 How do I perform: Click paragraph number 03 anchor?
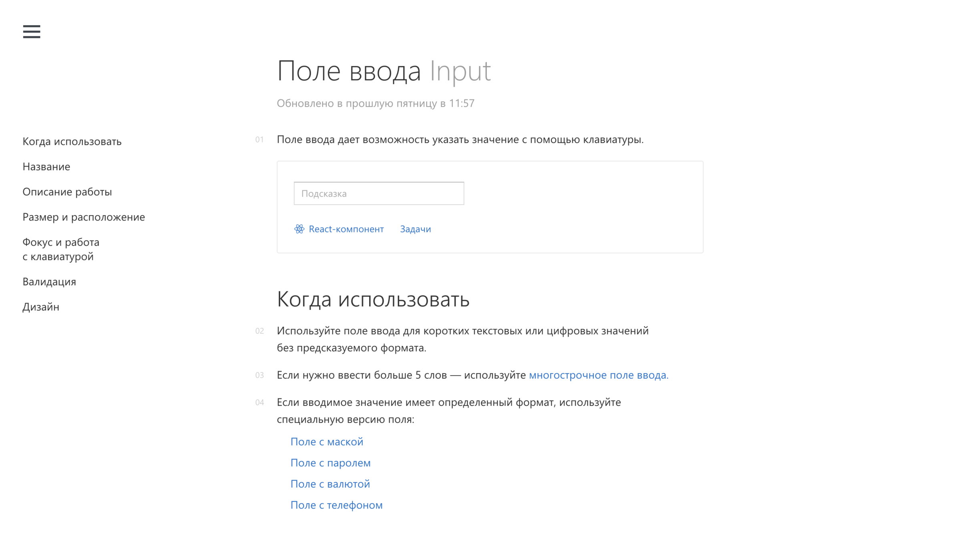tap(259, 375)
